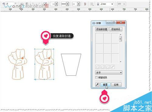The height and width of the screenshot is (112, 152).
Task: Select the unselected fist drawing on left
Action: [18, 64]
